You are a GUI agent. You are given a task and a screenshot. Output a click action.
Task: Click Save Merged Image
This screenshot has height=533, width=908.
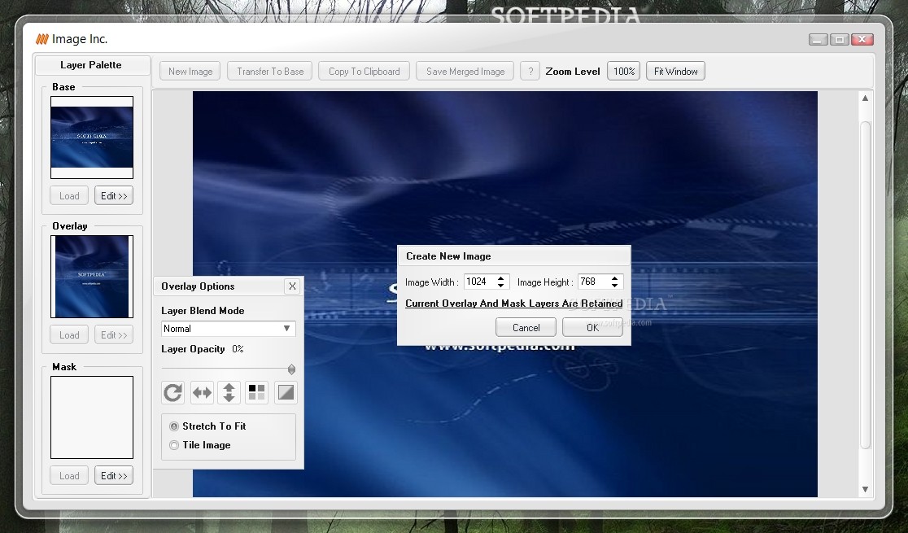click(465, 72)
